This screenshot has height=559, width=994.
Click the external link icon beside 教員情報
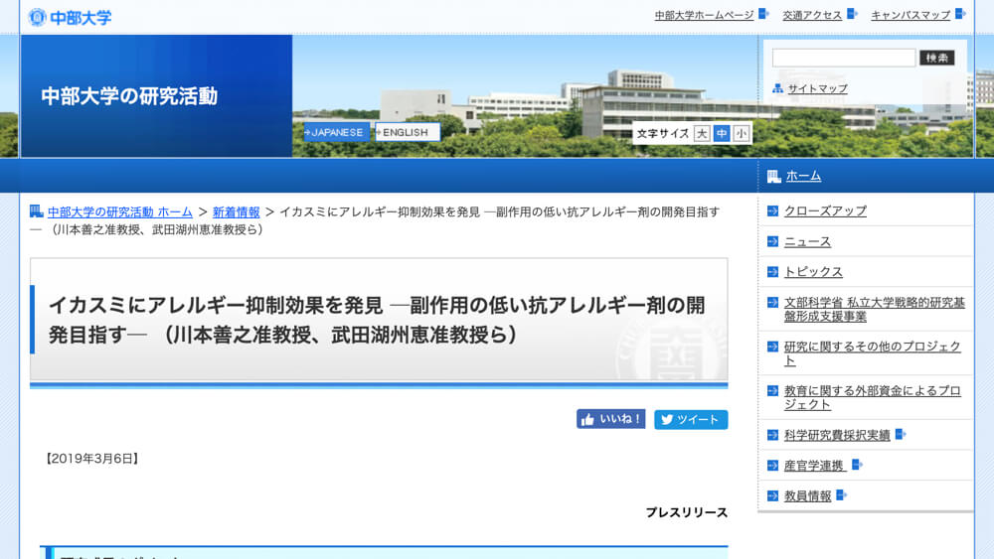(841, 495)
